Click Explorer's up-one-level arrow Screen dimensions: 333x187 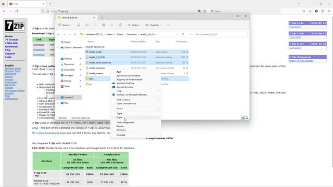[x=75, y=34]
